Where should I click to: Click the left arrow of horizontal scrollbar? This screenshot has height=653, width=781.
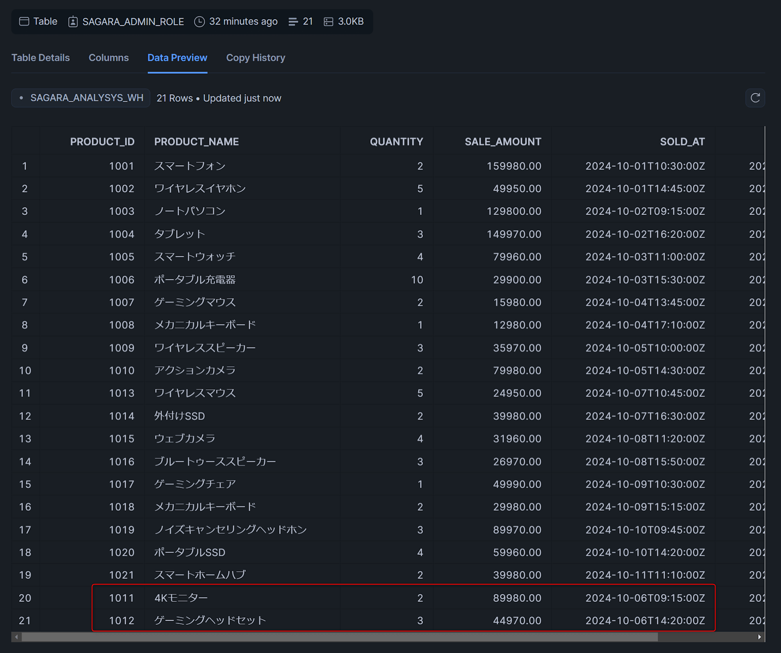[x=16, y=637]
